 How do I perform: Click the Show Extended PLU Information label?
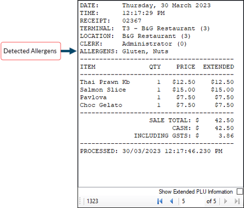196,192
